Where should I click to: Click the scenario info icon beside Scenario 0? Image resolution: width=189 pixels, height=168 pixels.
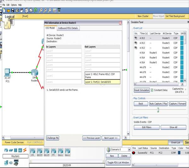click(x=108, y=149)
